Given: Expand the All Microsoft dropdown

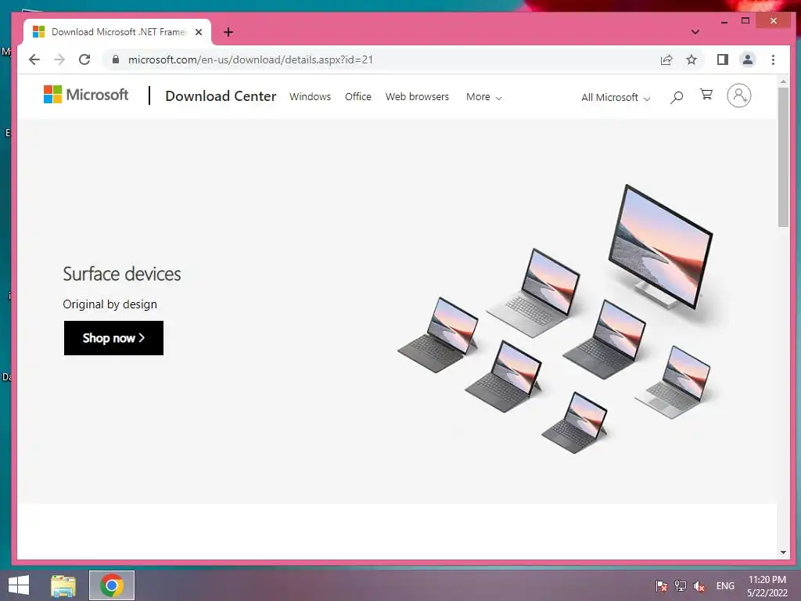Looking at the screenshot, I should pos(616,98).
